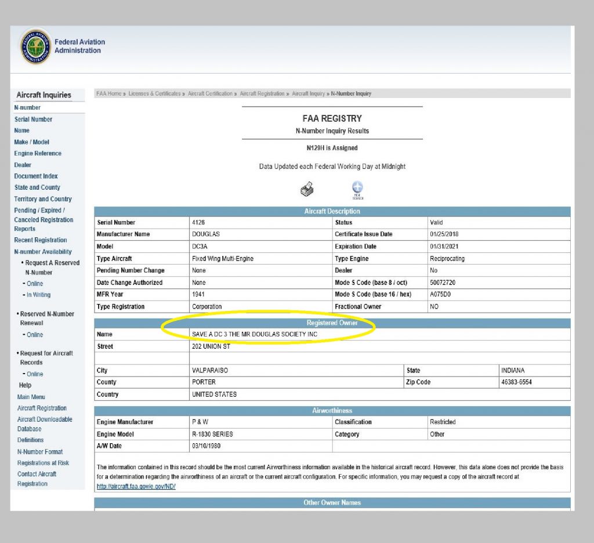Select Mode S octal code 50072720

[443, 283]
